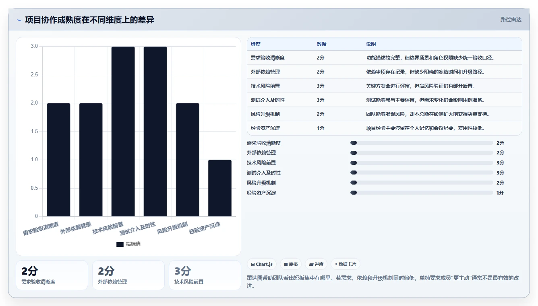Click the progress bar for 风险升级机制
This screenshot has height=306, width=538.
[422, 183]
